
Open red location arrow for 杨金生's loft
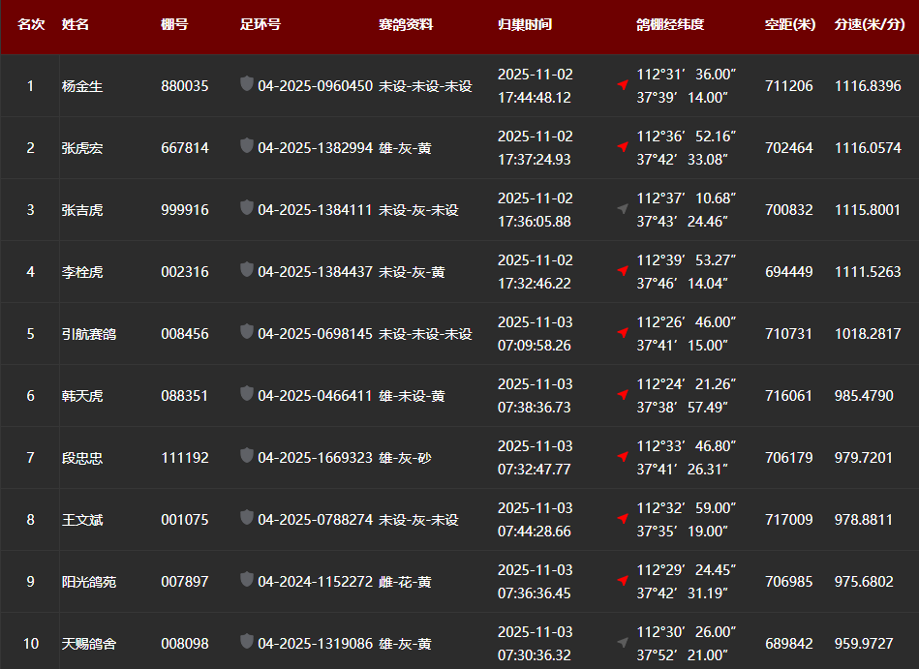pyautogui.click(x=623, y=85)
